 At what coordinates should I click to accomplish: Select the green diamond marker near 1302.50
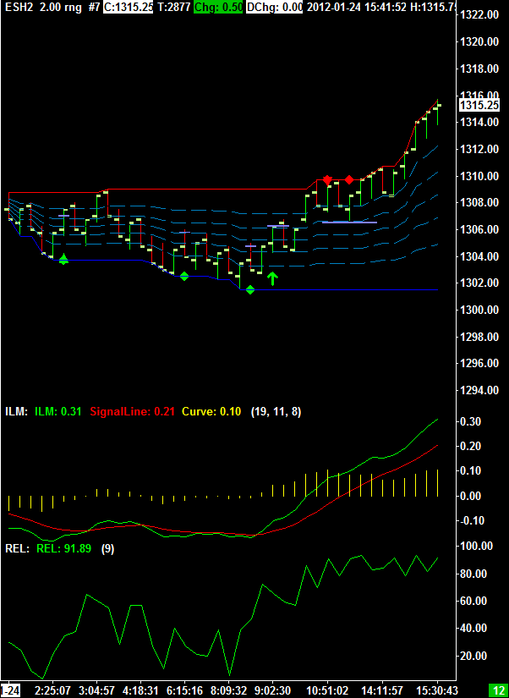click(184, 277)
